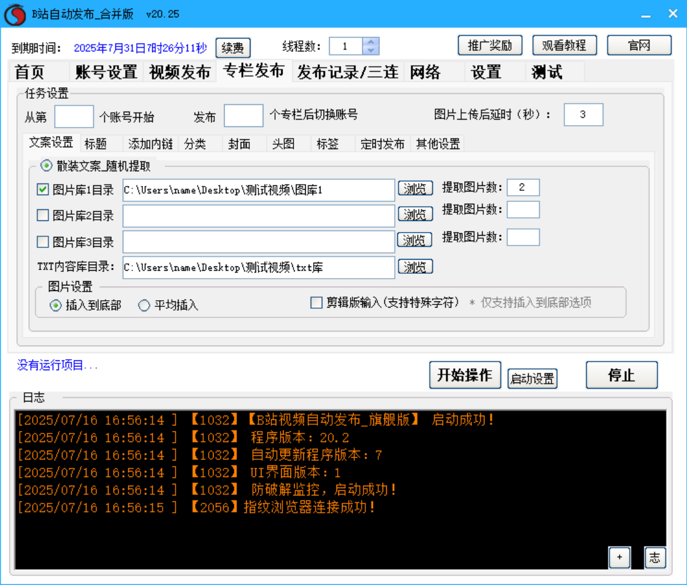Minimize the B站自动发布 window

645,15
